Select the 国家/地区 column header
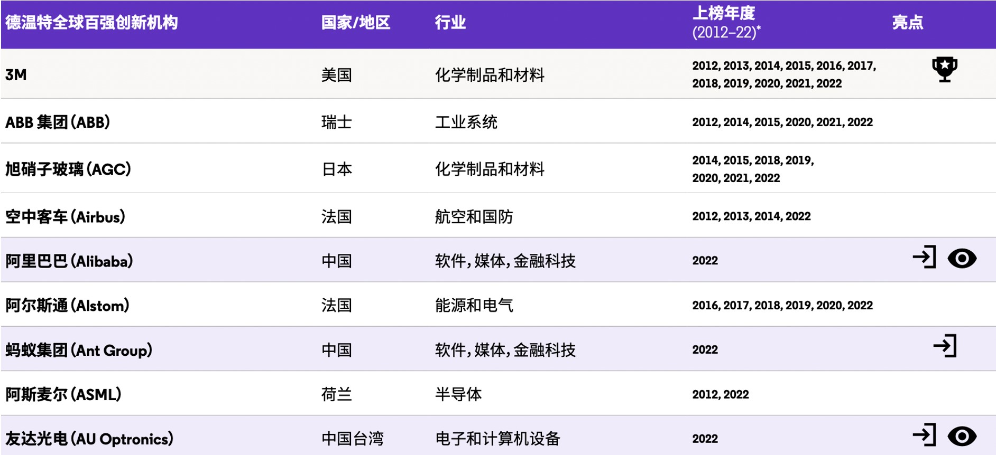Viewport: 996px width, 455px height. (x=356, y=23)
